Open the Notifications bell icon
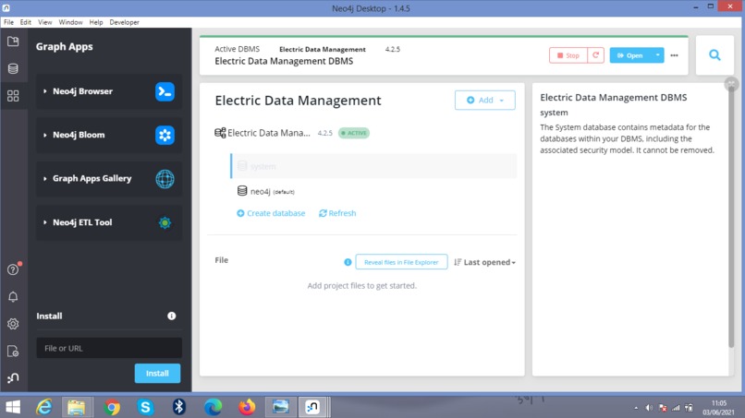The height and width of the screenshot is (418, 745). [13, 297]
